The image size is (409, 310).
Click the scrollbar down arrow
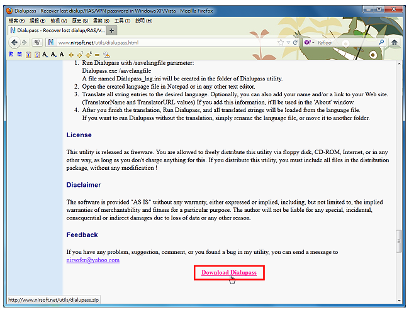399,301
